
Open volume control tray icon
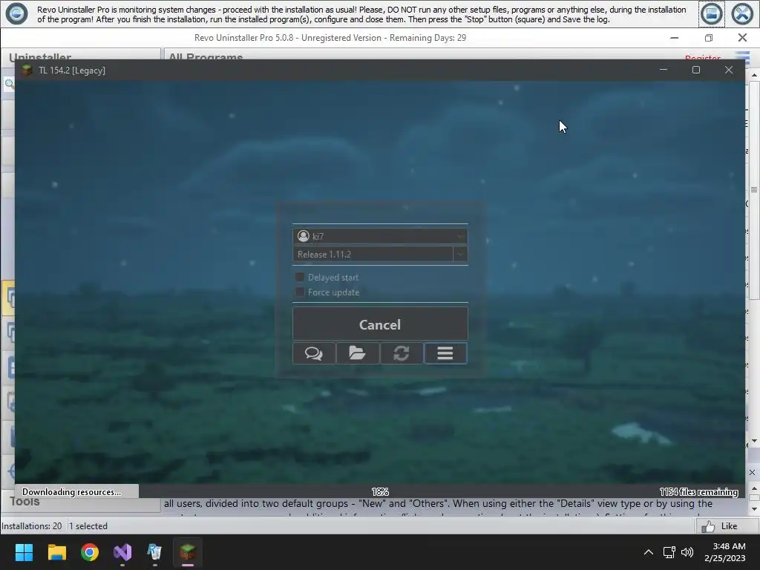point(687,552)
